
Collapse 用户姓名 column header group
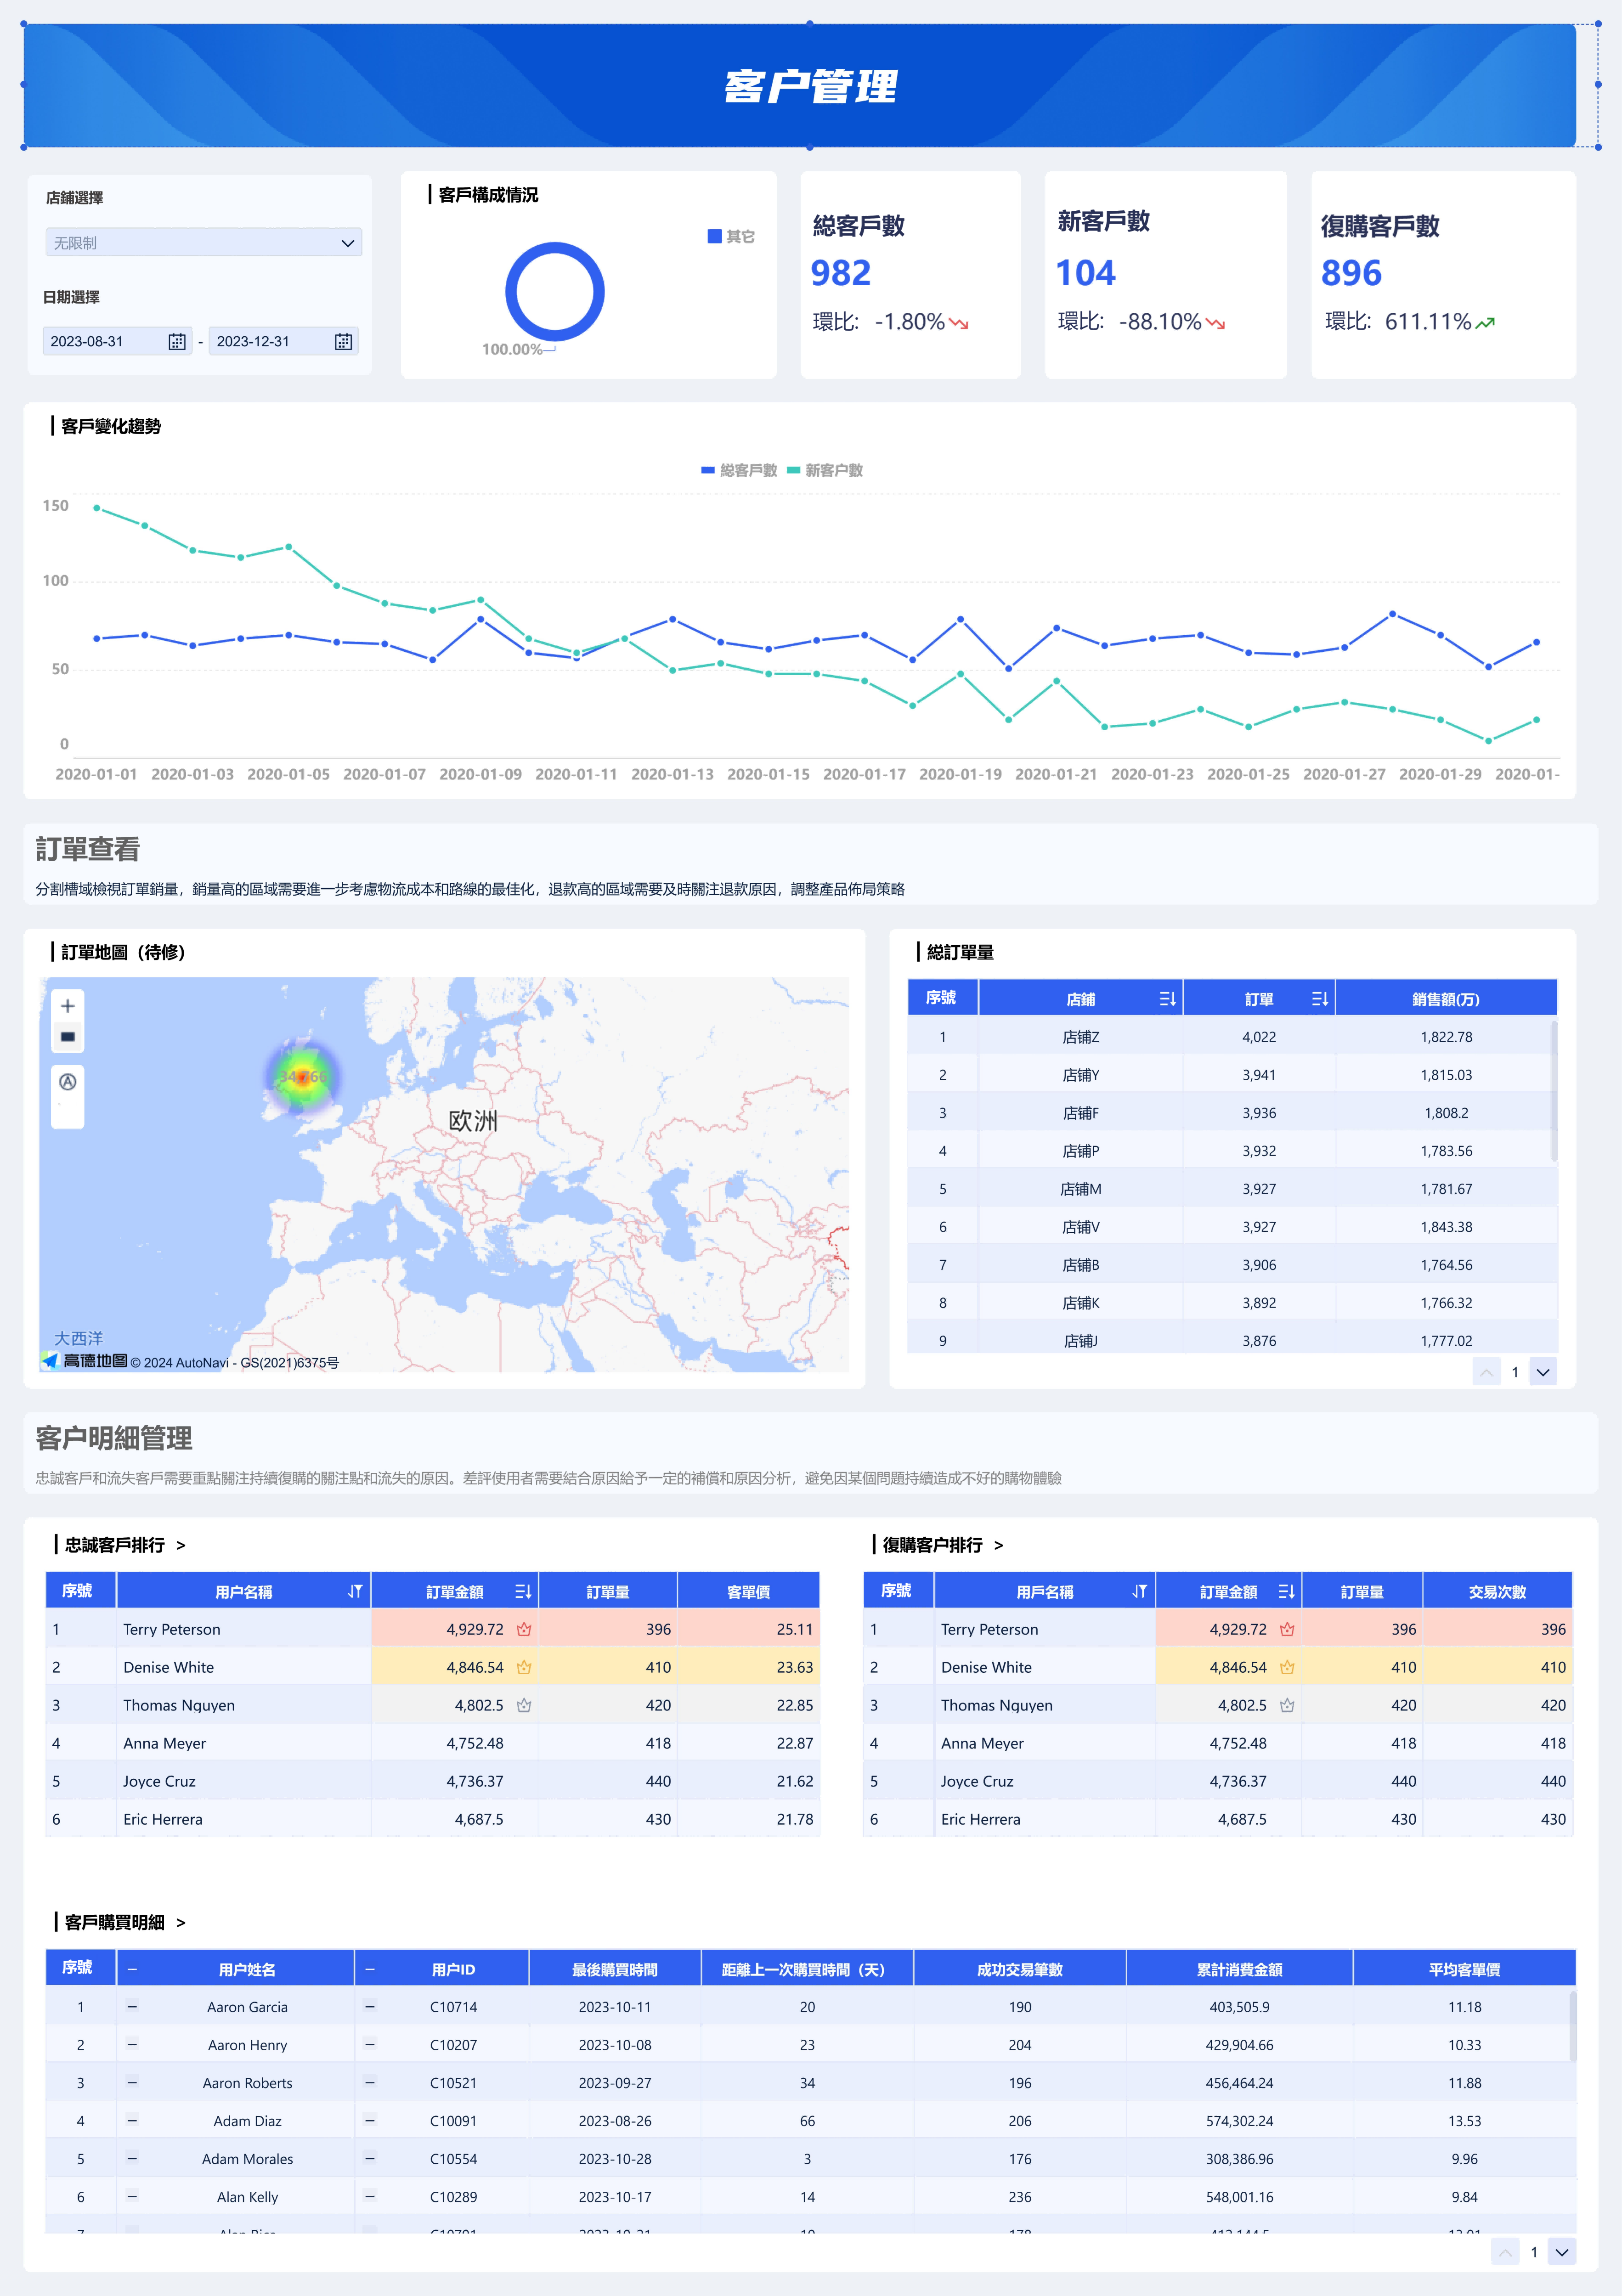point(132,1970)
